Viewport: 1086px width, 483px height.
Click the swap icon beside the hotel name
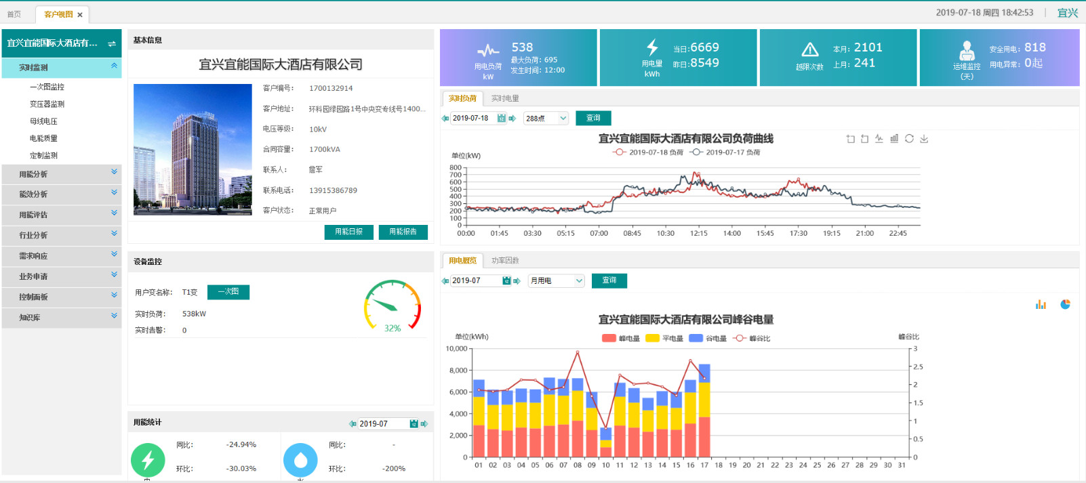(112, 44)
